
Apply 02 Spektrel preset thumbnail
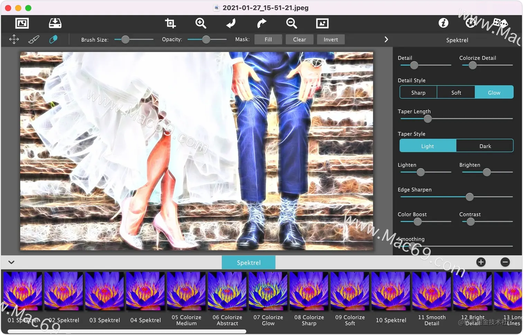tap(64, 291)
